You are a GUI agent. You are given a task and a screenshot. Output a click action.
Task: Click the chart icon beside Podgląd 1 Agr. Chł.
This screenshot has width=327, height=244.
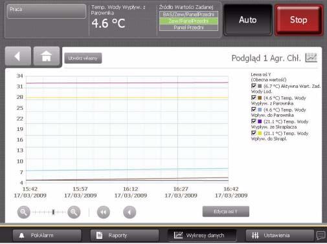311,58
